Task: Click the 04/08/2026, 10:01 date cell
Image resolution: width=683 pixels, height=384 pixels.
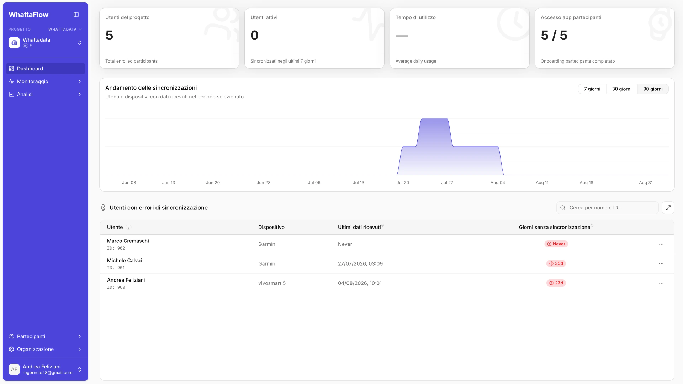Action: click(x=360, y=283)
